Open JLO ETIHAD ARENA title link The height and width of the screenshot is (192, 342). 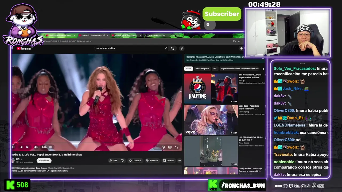click(x=251, y=138)
